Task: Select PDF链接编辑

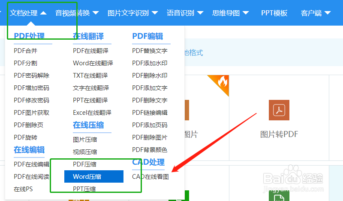Action: click(x=150, y=113)
